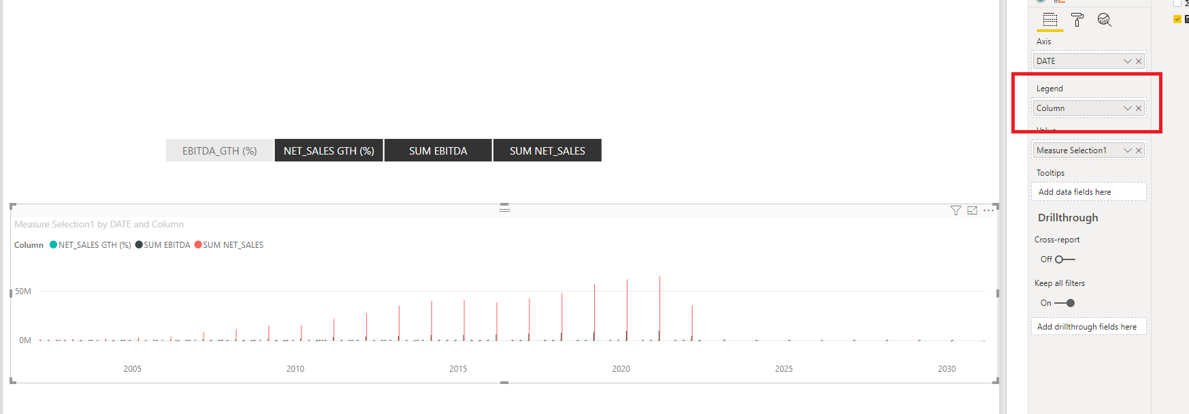Click the chart title 'Measure Selection1 by DATE and Column'
This screenshot has width=1189, height=414.
(99, 224)
